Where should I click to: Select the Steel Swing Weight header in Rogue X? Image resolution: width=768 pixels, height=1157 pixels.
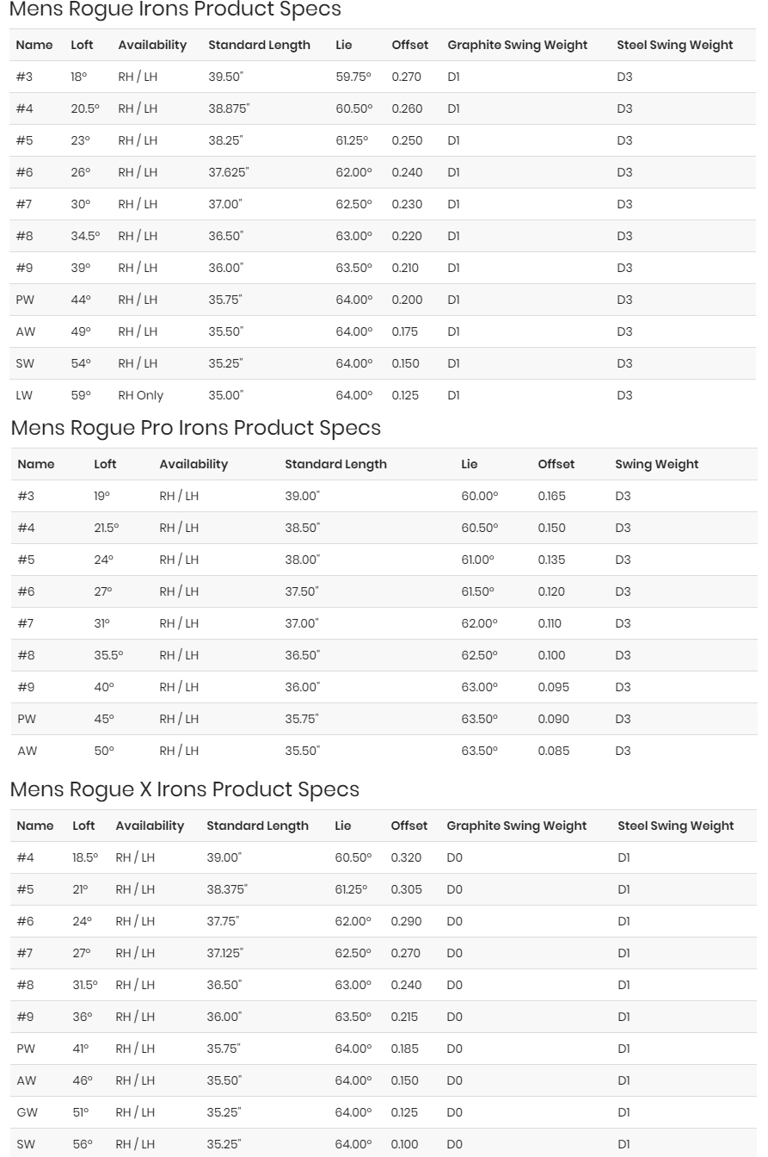point(675,826)
